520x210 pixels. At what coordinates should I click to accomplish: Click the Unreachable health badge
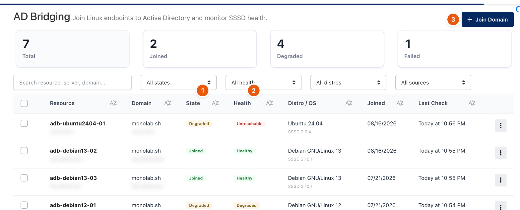250,124
